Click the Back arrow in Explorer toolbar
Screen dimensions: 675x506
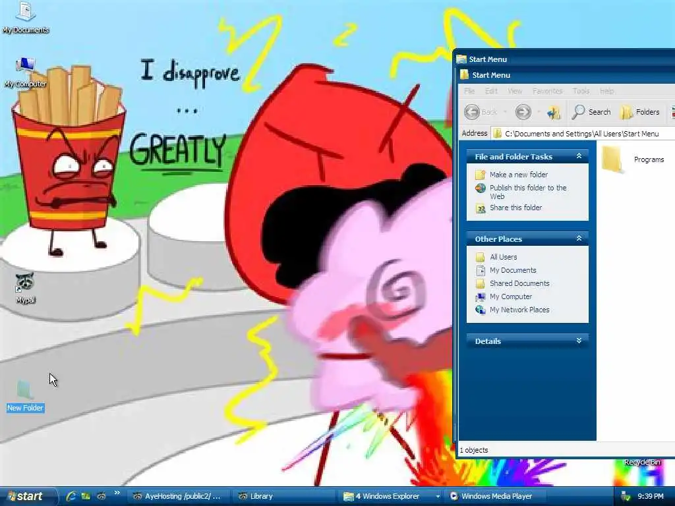472,112
